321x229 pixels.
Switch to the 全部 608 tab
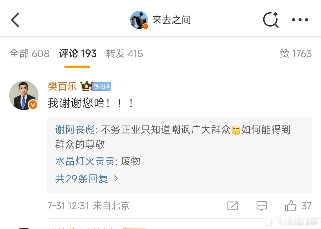click(30, 54)
